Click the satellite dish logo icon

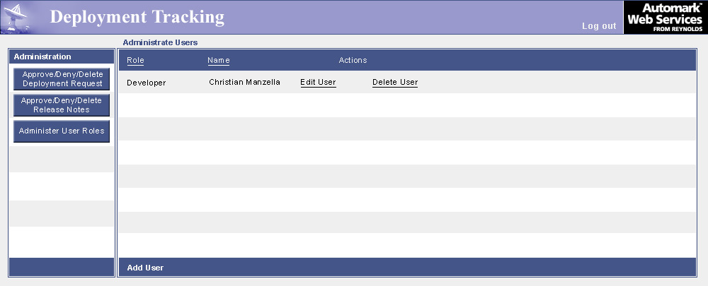16,18
